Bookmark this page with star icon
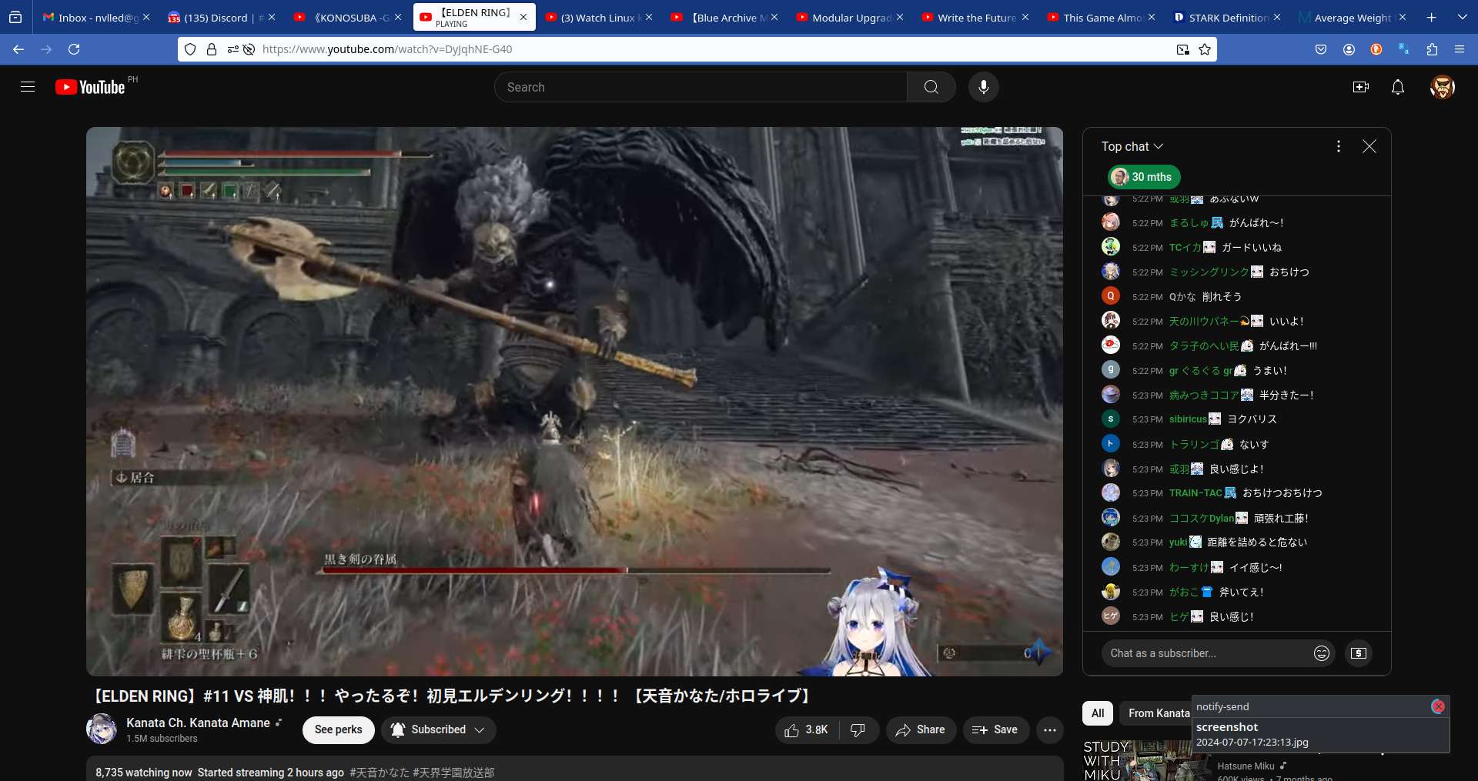 [1205, 49]
